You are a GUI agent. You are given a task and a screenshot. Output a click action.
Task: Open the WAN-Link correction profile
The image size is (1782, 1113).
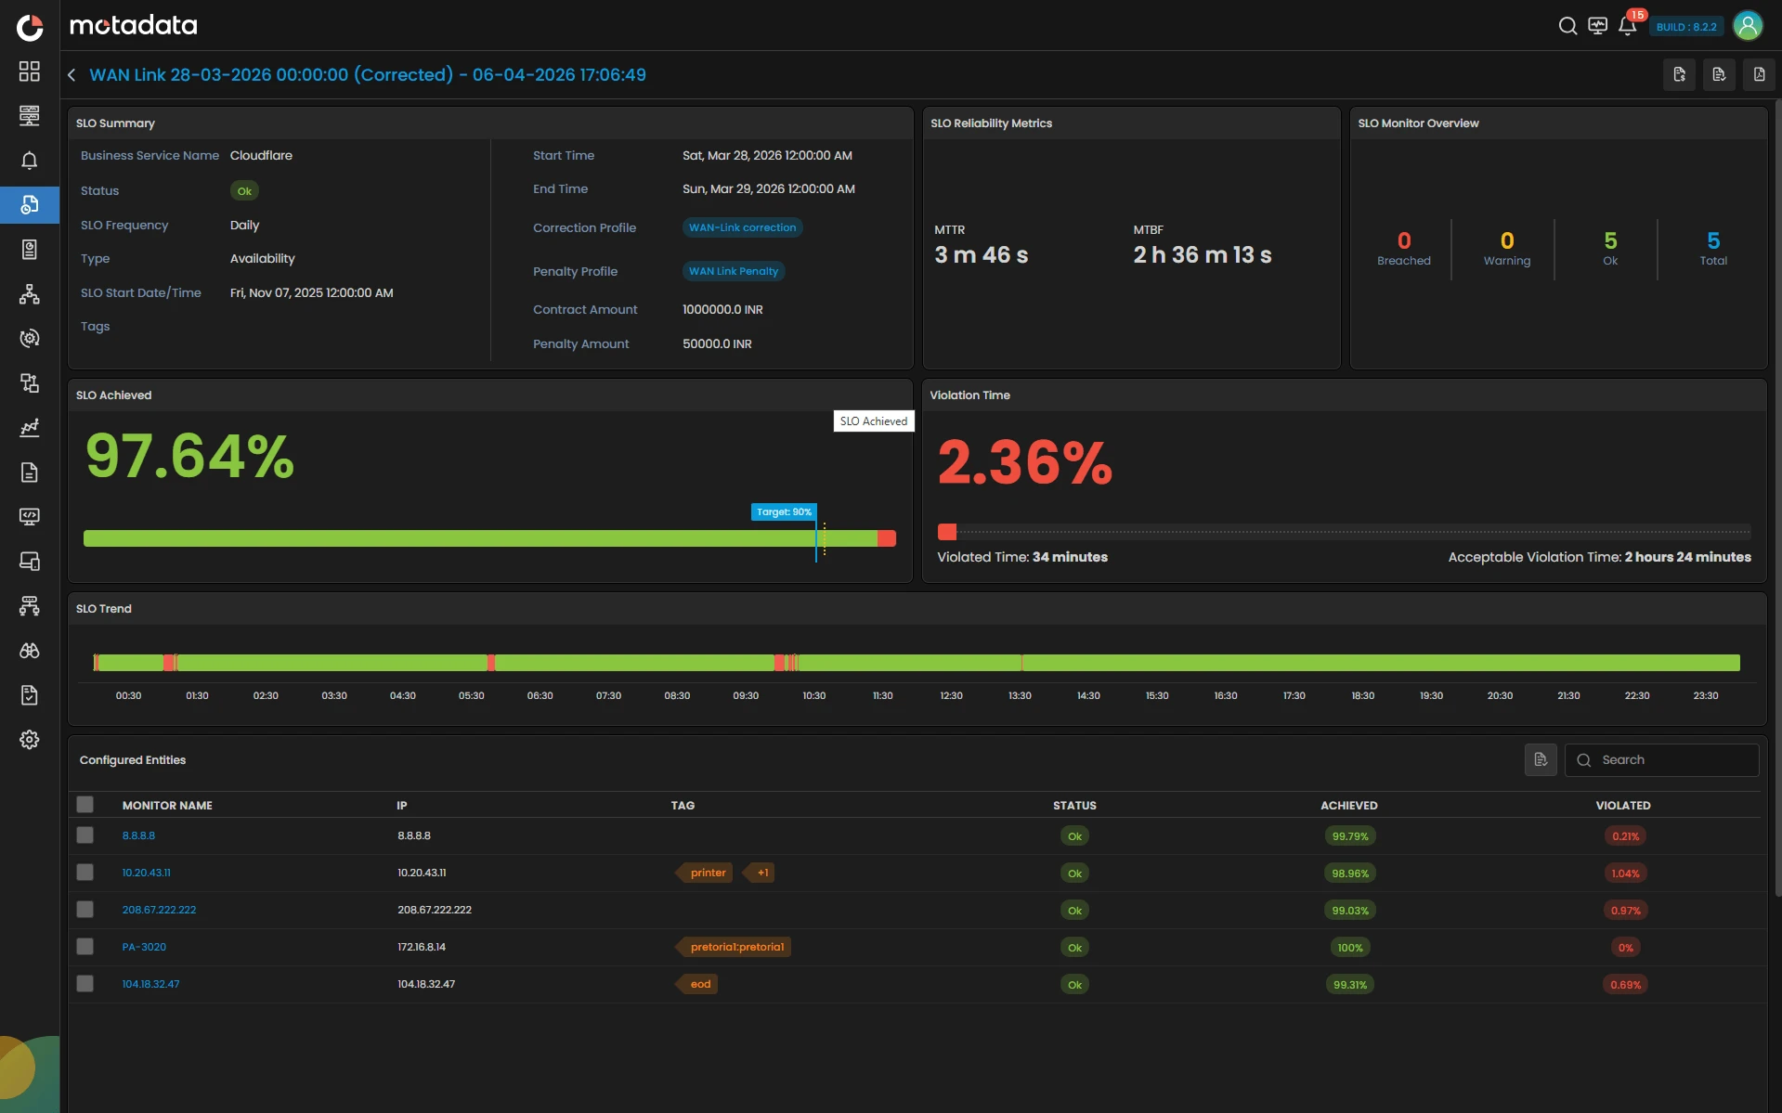click(x=742, y=227)
